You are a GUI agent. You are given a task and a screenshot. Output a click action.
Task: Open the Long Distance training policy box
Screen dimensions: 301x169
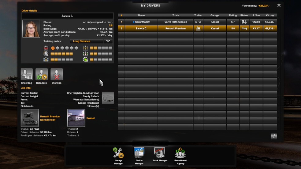(87, 41)
